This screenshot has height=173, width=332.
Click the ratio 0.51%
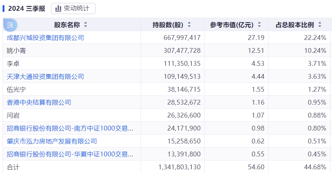317,141
